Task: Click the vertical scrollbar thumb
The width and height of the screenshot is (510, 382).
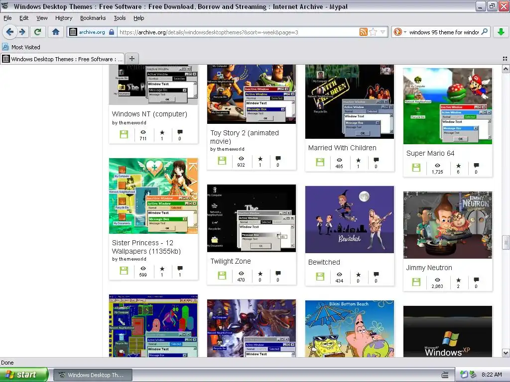Action: [506, 242]
